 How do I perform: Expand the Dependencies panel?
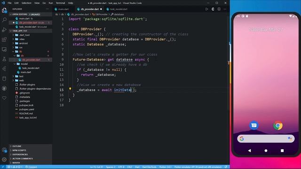click(30, 154)
